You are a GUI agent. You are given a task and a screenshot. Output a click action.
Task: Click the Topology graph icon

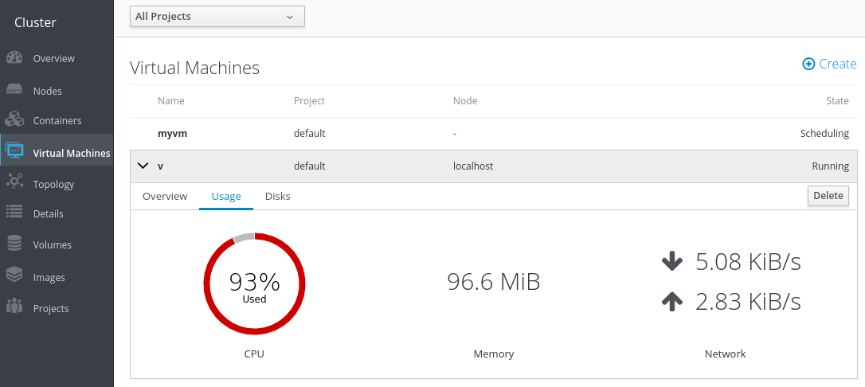point(14,183)
